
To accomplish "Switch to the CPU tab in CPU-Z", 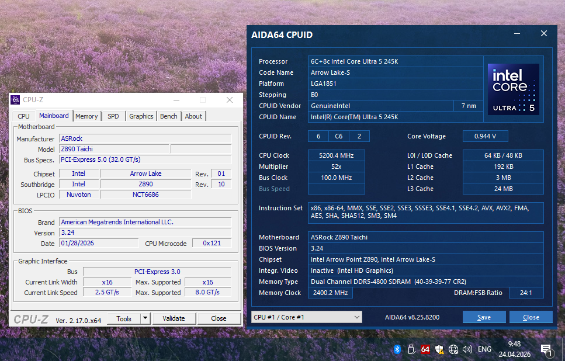I will point(23,116).
